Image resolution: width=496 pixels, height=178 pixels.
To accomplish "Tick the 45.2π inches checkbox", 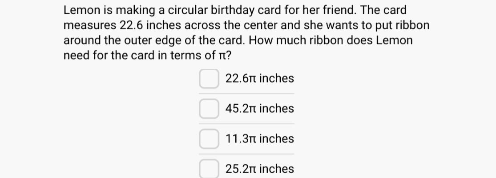I will click(x=209, y=109).
